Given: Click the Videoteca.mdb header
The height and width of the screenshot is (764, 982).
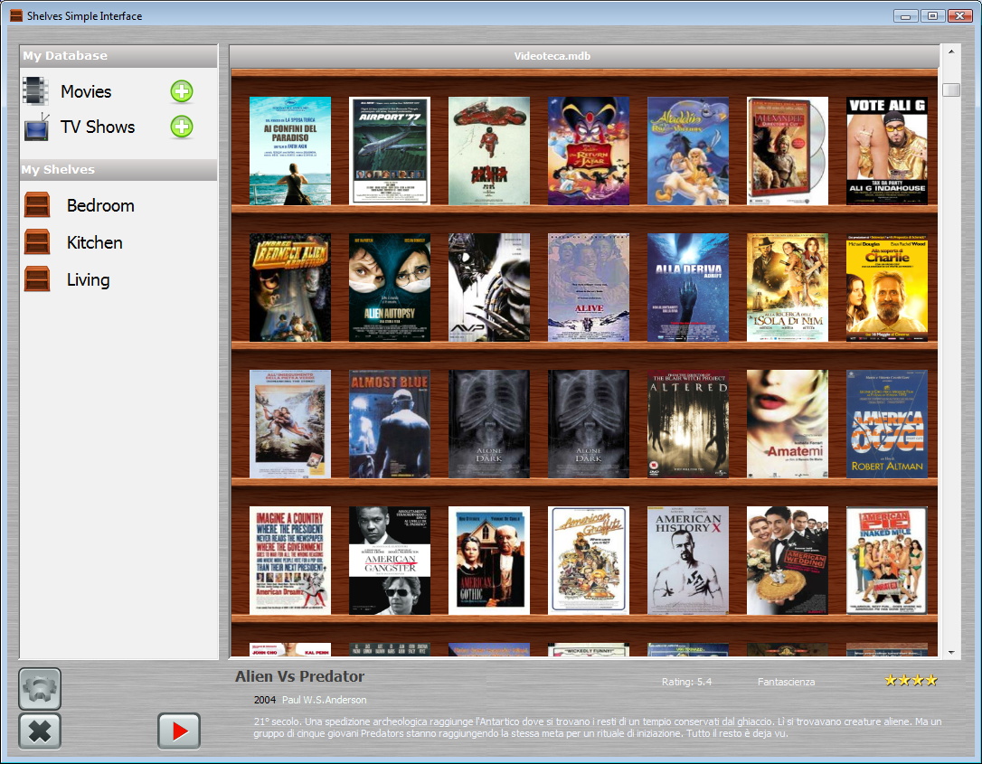Looking at the screenshot, I should coord(552,56).
